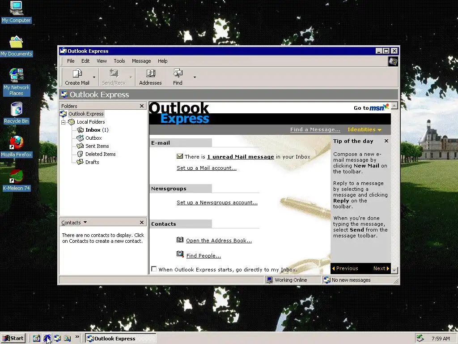Expand the quick launch overflow chevron
The height and width of the screenshot is (344, 458).
point(77,337)
